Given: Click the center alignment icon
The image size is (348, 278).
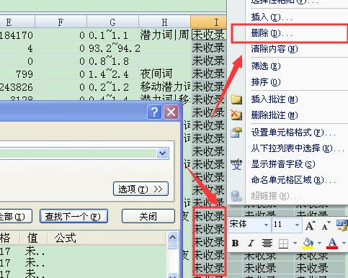Looking at the screenshot, I should pos(267,243).
